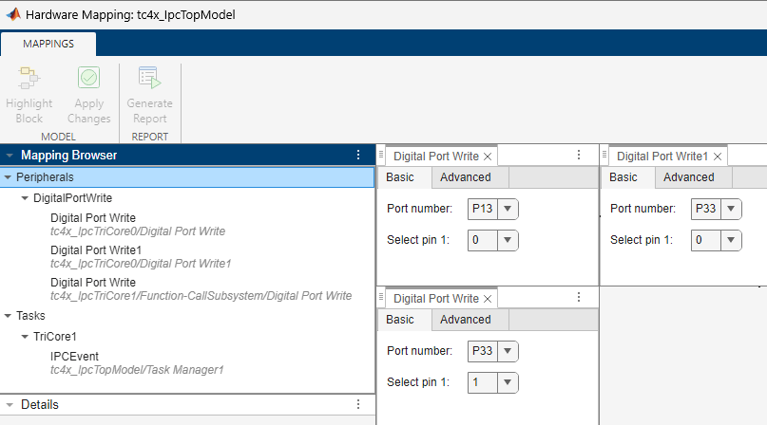The height and width of the screenshot is (425, 767).
Task: Select the MAPPINGS ribbon tab
Action: [48, 43]
